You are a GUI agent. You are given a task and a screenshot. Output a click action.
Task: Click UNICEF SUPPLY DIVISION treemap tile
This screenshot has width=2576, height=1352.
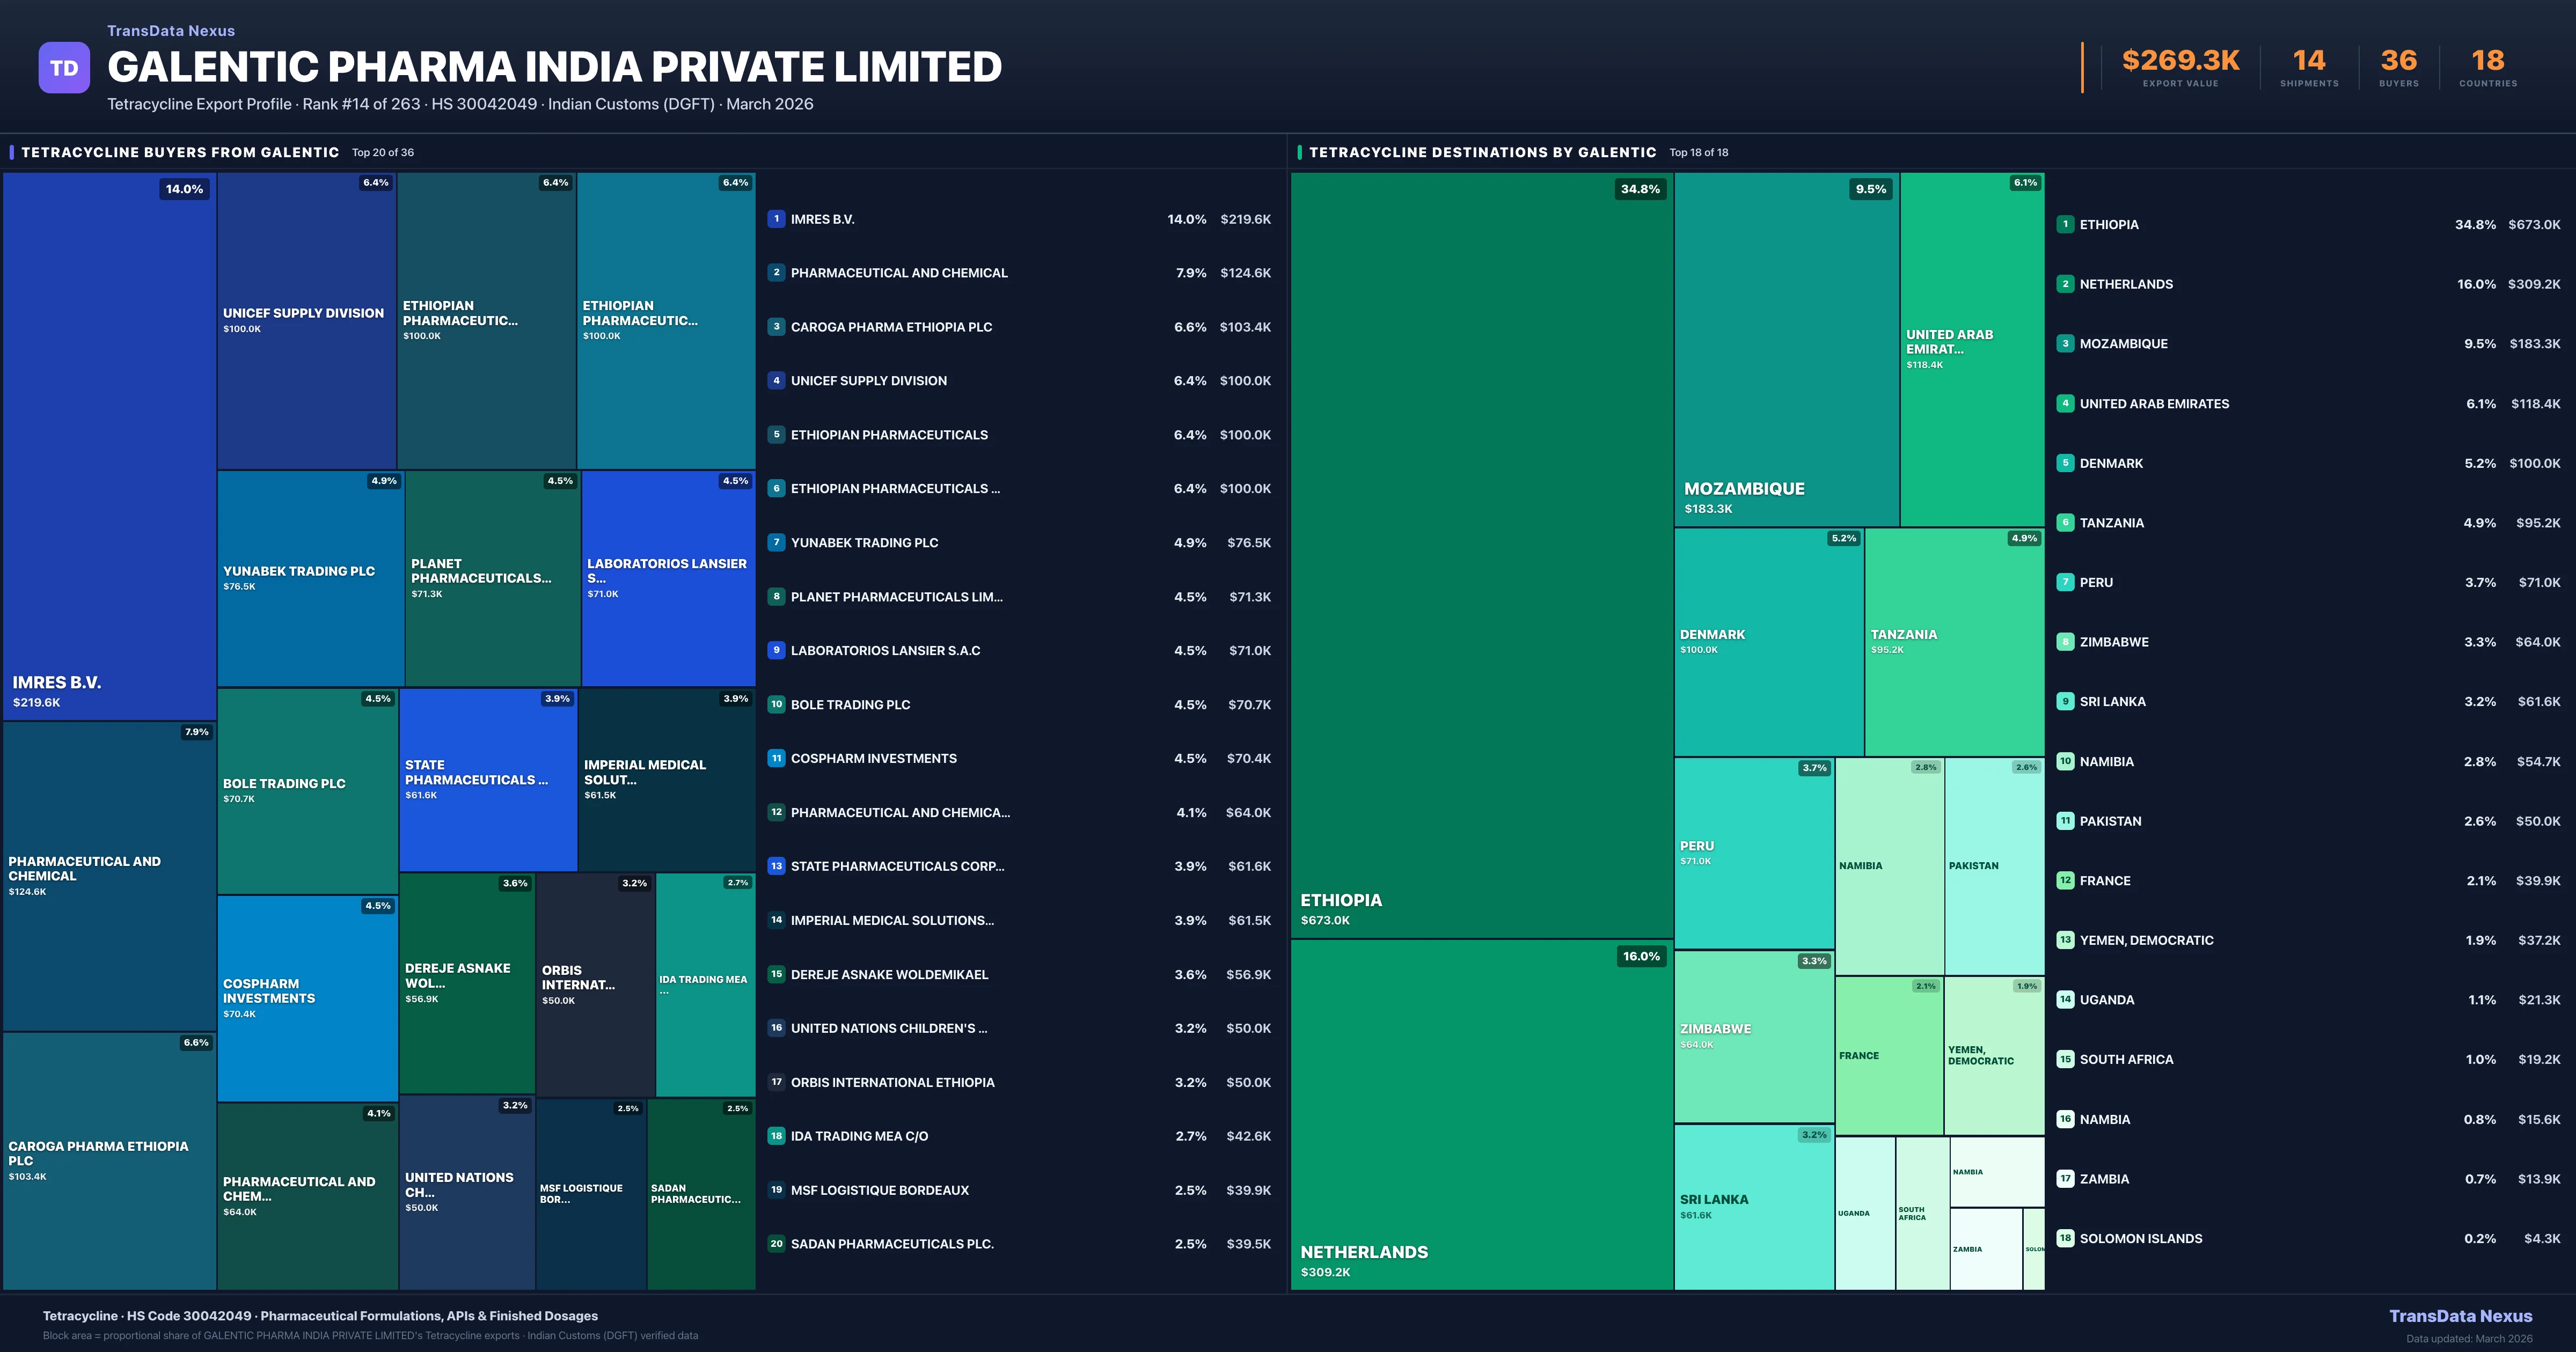coord(306,320)
